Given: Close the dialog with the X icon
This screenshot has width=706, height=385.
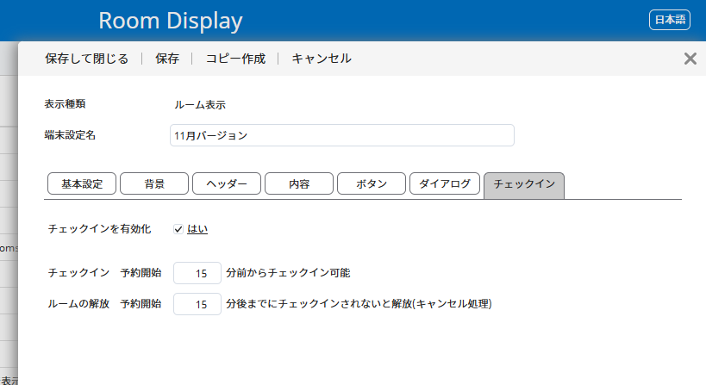Looking at the screenshot, I should [x=690, y=59].
